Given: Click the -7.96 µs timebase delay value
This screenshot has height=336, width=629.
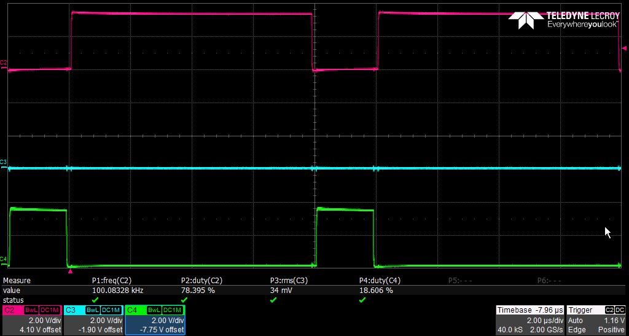Looking at the screenshot, I should (549, 310).
